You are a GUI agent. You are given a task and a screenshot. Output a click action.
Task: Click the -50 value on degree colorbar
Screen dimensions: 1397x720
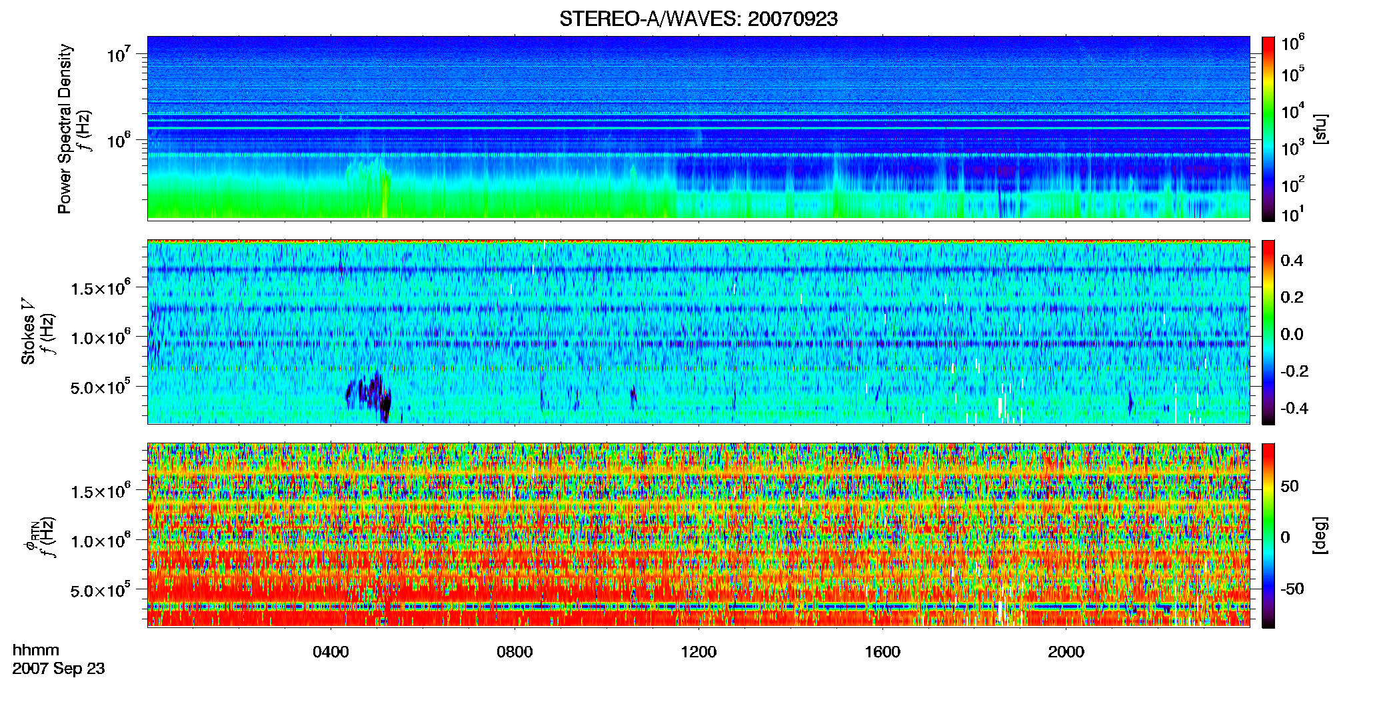click(x=1292, y=589)
